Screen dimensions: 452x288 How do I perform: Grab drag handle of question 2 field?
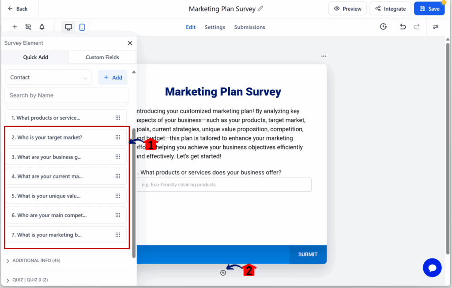(117, 137)
